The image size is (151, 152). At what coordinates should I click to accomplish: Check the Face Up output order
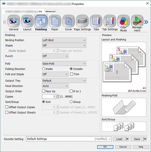(x=44, y=91)
